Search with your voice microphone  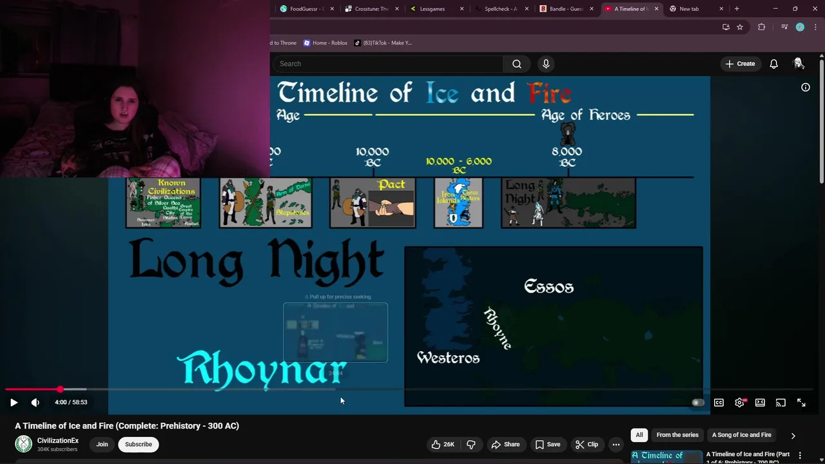click(546, 64)
